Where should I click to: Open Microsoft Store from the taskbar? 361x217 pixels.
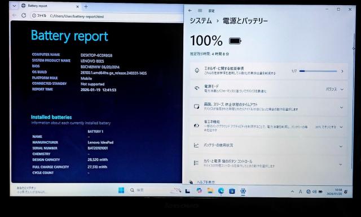[232, 191]
